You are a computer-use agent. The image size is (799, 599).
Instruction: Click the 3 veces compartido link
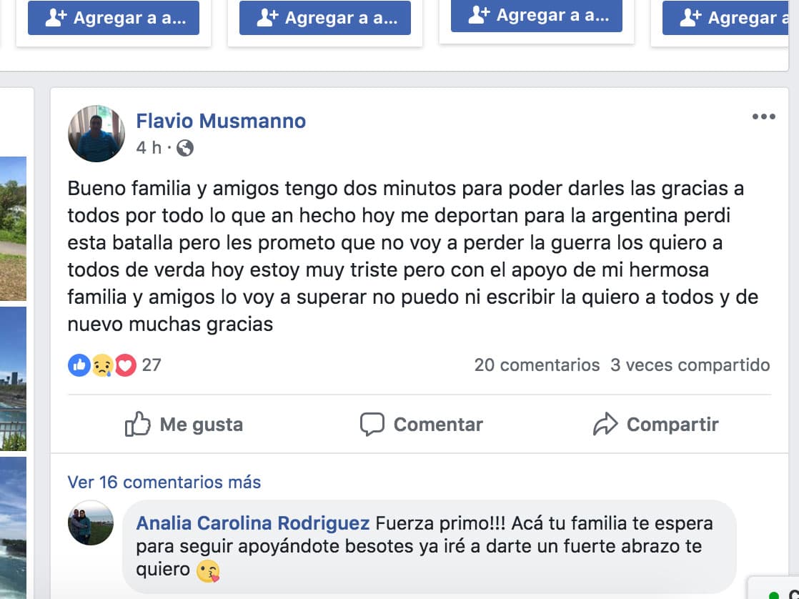point(690,365)
